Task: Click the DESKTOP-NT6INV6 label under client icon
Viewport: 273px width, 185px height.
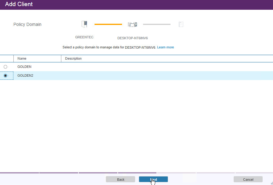Action: click(x=132, y=38)
